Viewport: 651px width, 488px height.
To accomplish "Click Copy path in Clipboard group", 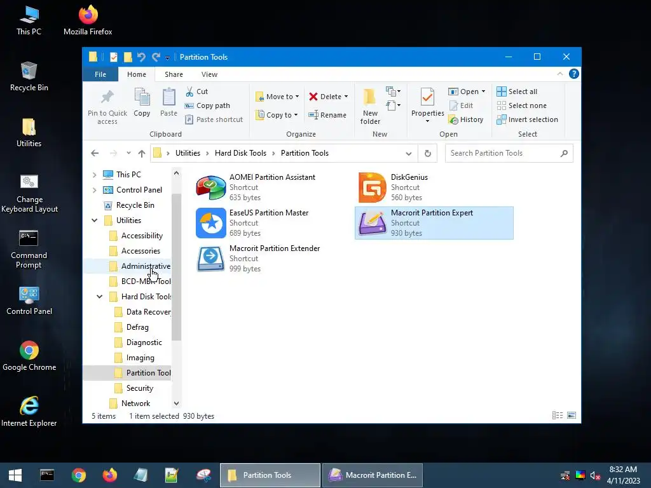I will [x=208, y=105].
